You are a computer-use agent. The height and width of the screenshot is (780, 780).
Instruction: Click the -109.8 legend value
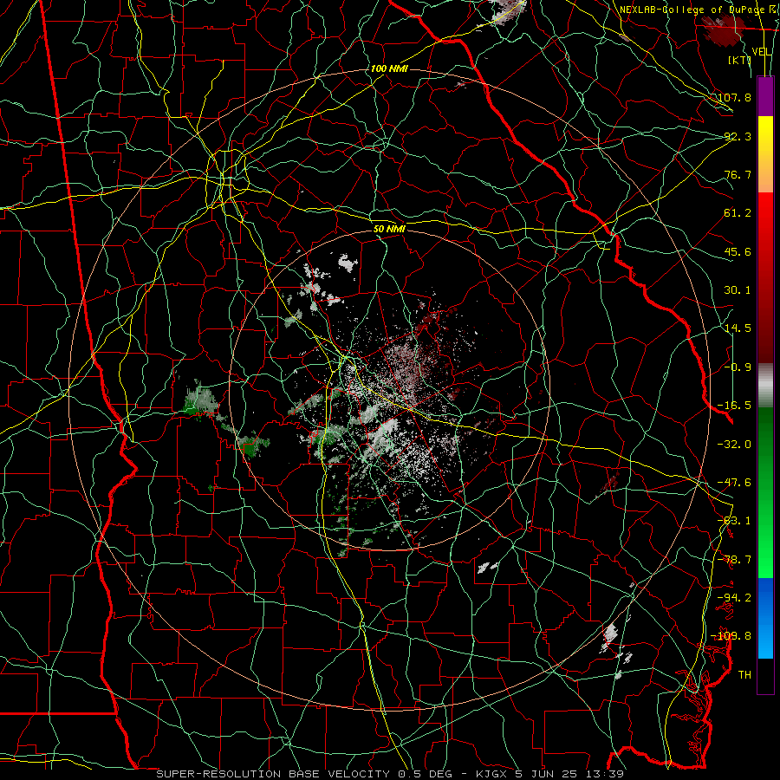click(x=731, y=636)
